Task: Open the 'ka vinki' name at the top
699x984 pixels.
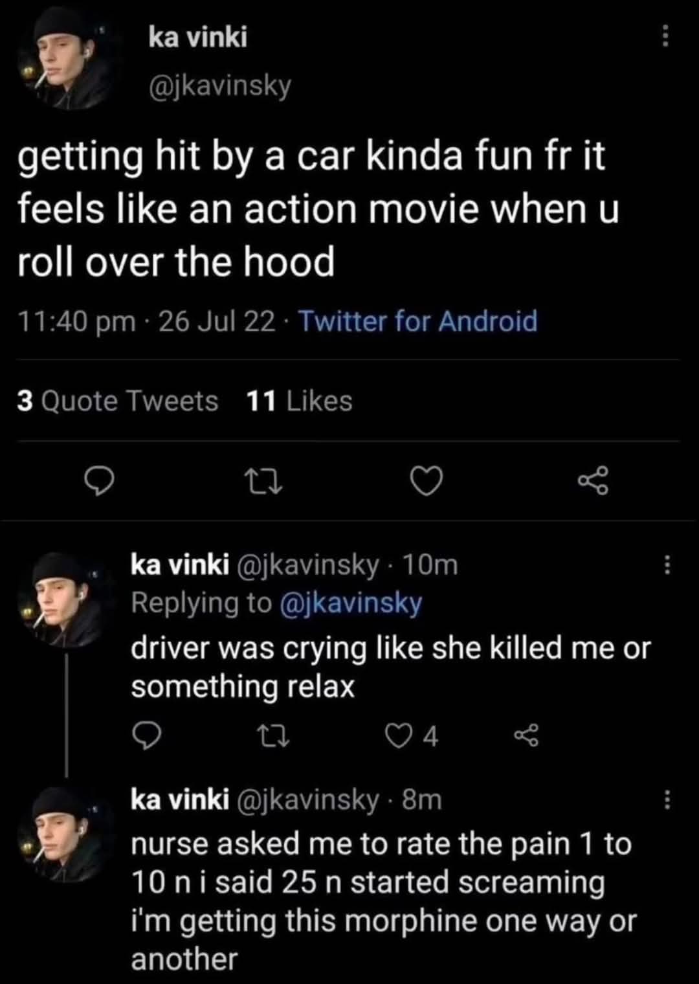Action: (197, 38)
